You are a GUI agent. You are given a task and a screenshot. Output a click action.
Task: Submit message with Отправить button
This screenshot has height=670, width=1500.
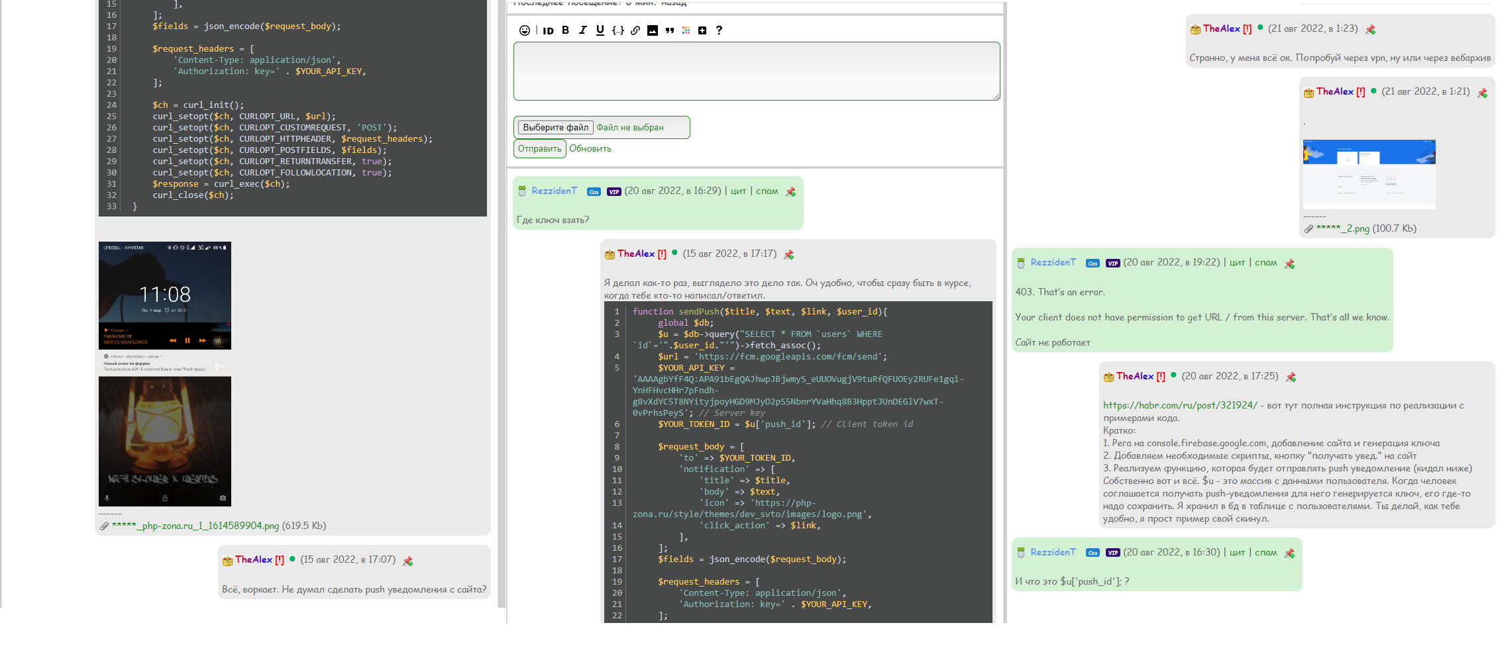(x=539, y=149)
